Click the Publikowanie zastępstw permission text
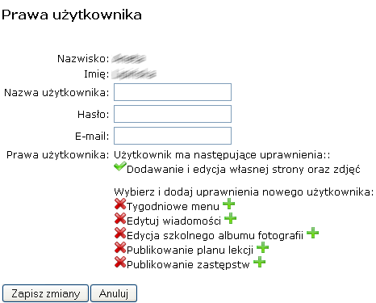376x303 pixels. 188,264
